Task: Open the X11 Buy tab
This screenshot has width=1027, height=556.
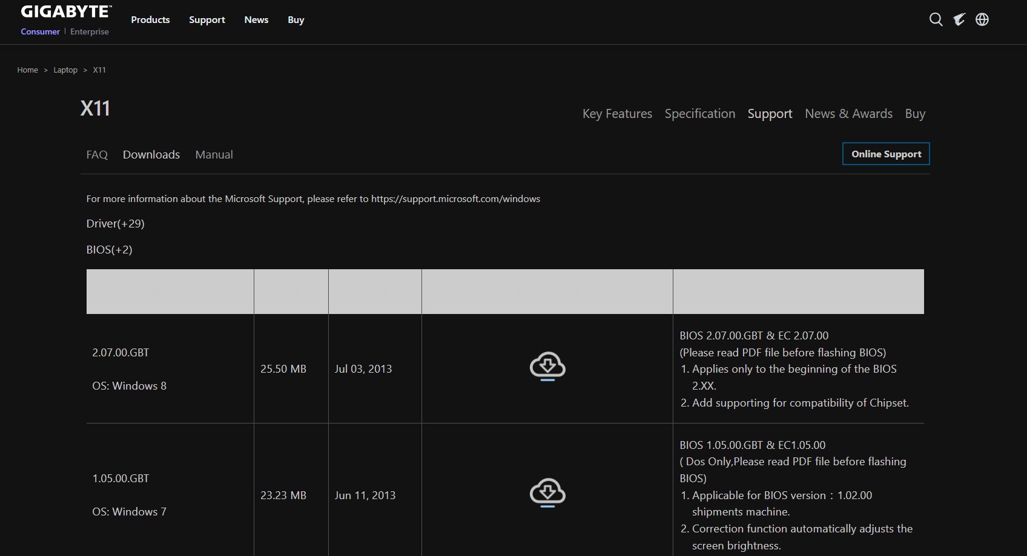Action: [915, 114]
